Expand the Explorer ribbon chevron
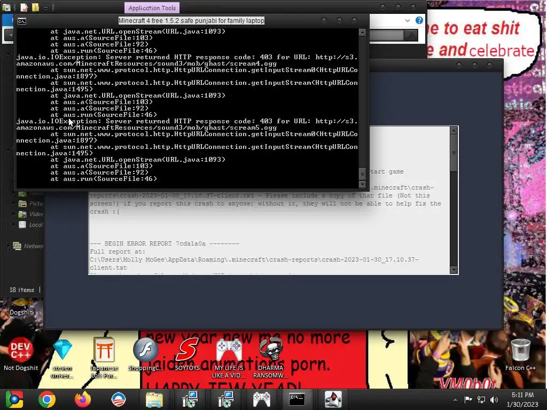 pyautogui.click(x=408, y=21)
